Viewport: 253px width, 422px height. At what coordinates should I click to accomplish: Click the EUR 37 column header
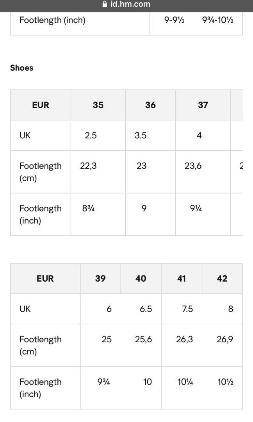coord(203,105)
